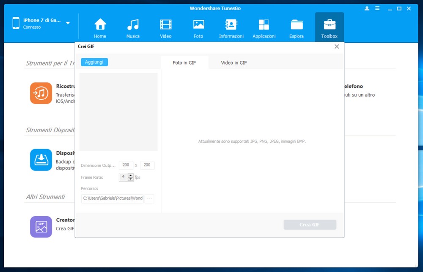Click the blue device backup tool icon
This screenshot has width=423, height=272.
41,160
